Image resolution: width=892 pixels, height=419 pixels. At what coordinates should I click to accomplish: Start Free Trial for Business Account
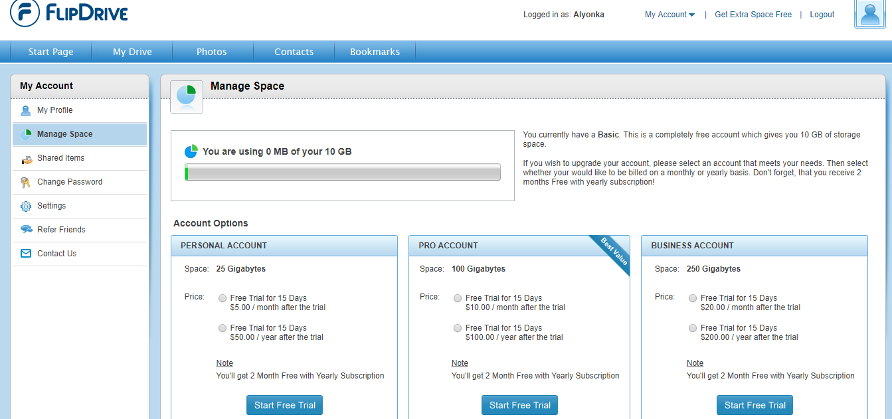pos(755,405)
